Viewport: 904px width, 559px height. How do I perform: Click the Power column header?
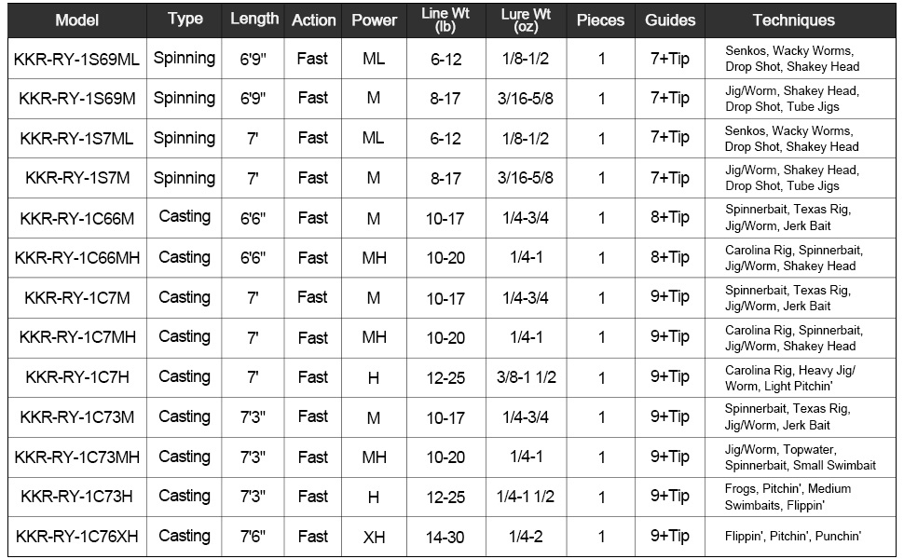374,20
